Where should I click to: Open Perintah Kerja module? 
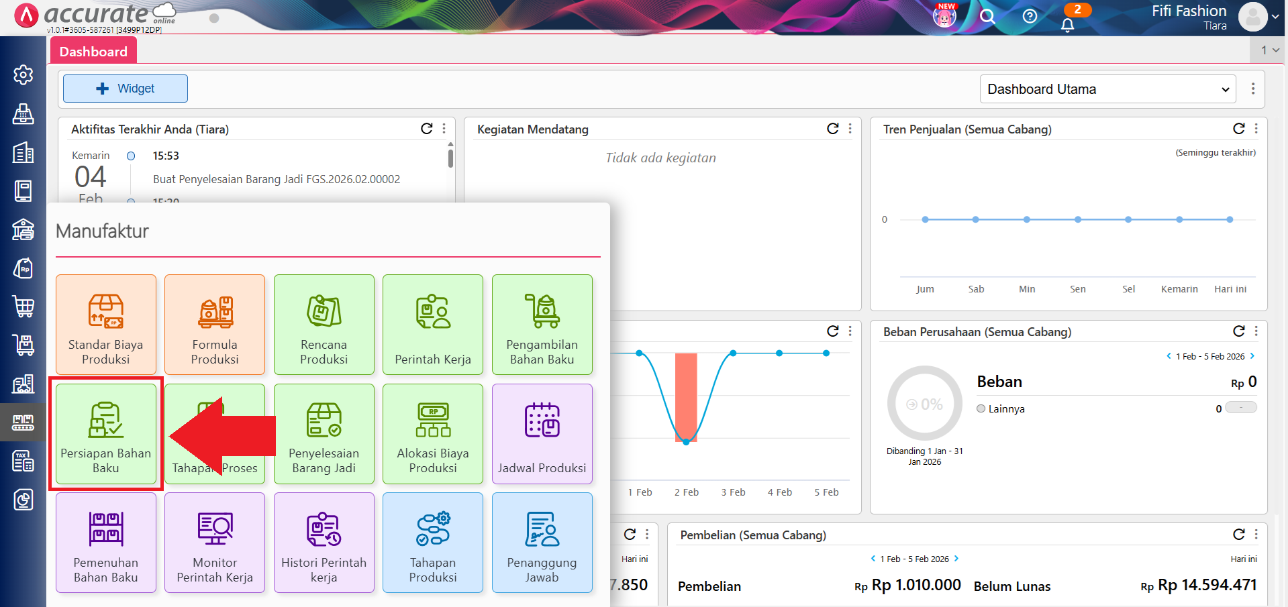pyautogui.click(x=433, y=325)
